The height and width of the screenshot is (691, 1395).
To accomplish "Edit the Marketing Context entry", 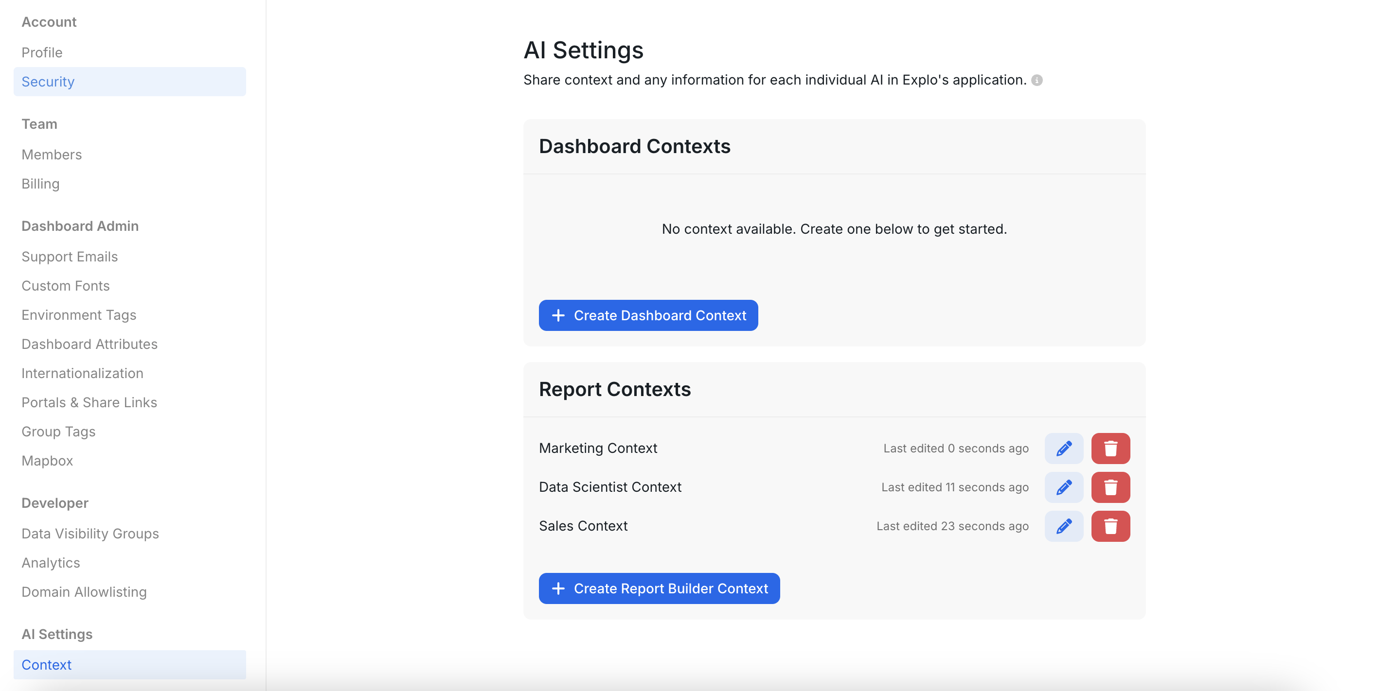I will click(x=1063, y=448).
